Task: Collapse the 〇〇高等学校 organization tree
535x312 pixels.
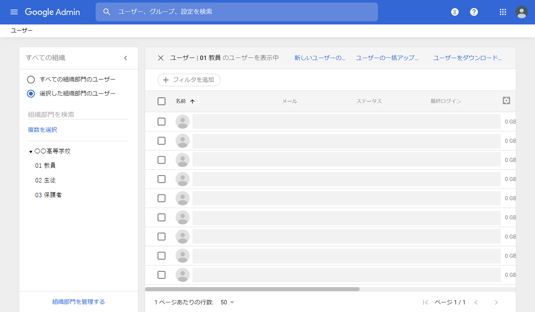Action: coord(31,152)
